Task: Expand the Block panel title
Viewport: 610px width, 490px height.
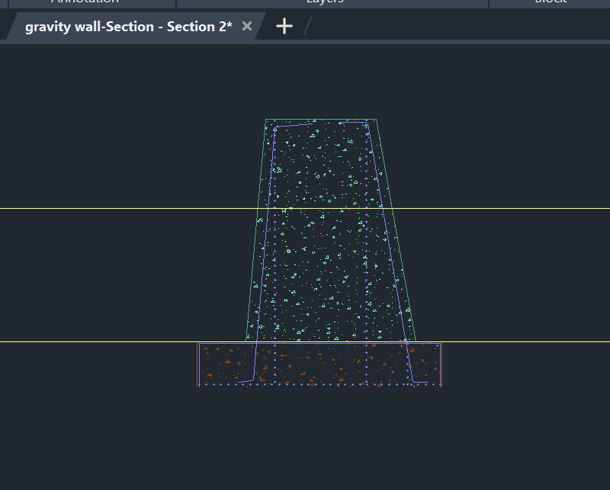Action: click(550, 2)
